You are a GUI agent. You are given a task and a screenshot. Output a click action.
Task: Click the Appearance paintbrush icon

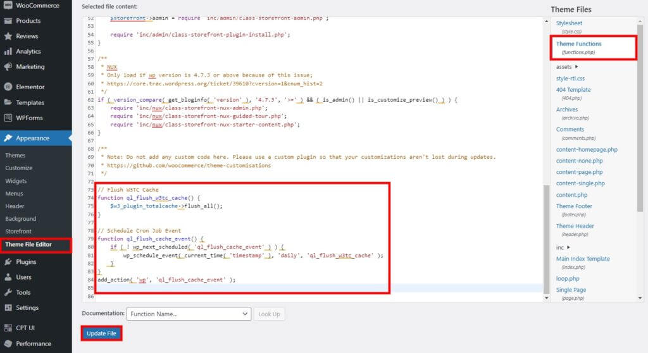click(8, 138)
